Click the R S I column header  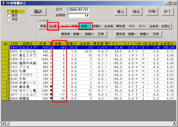point(117,44)
